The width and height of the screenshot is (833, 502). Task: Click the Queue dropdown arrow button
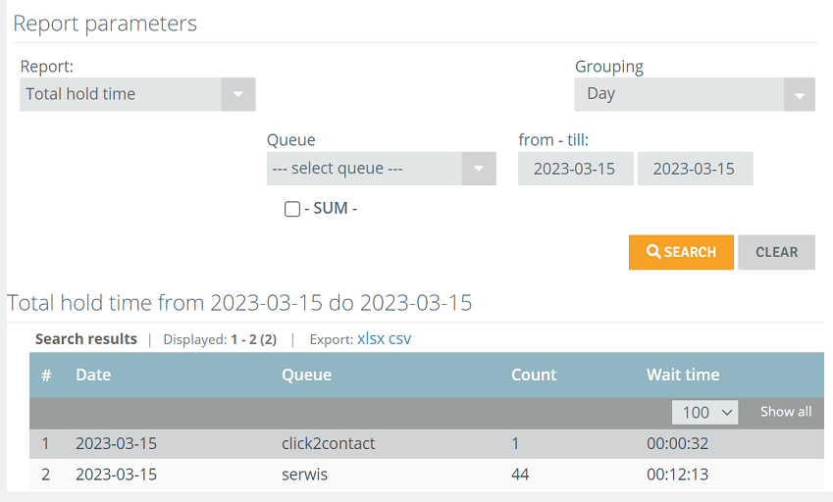[479, 169]
